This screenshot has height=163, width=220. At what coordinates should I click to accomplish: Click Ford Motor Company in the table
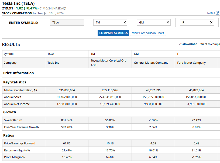(191, 63)
